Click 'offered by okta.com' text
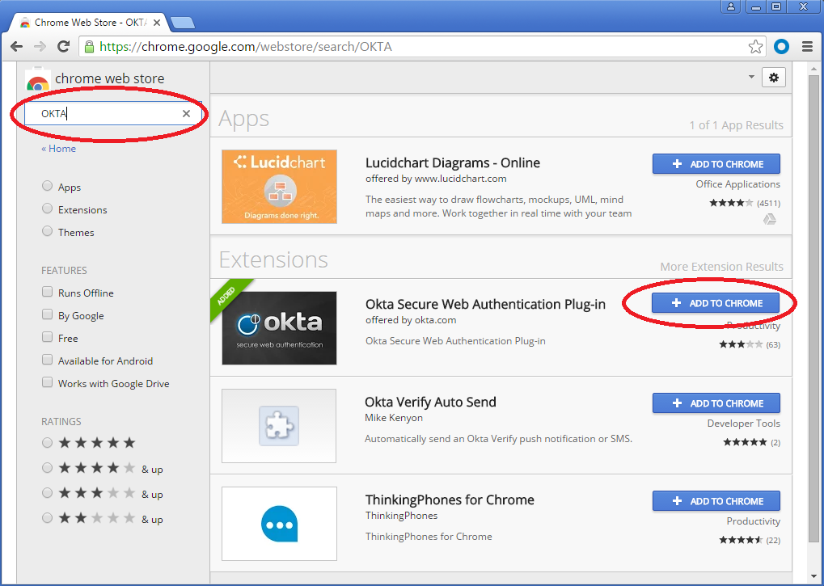Viewport: 824px width, 586px height. [411, 320]
